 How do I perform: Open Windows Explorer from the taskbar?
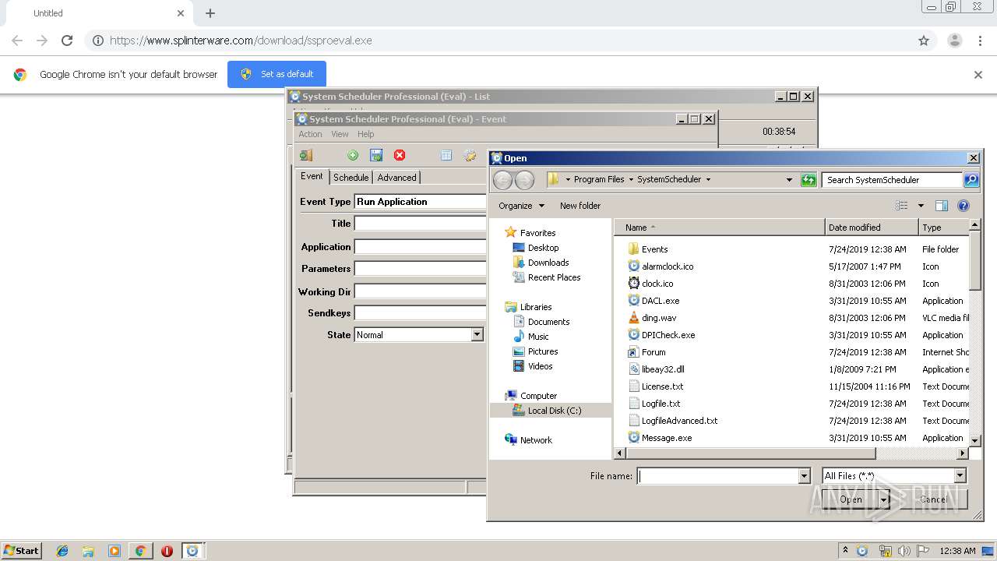point(88,551)
